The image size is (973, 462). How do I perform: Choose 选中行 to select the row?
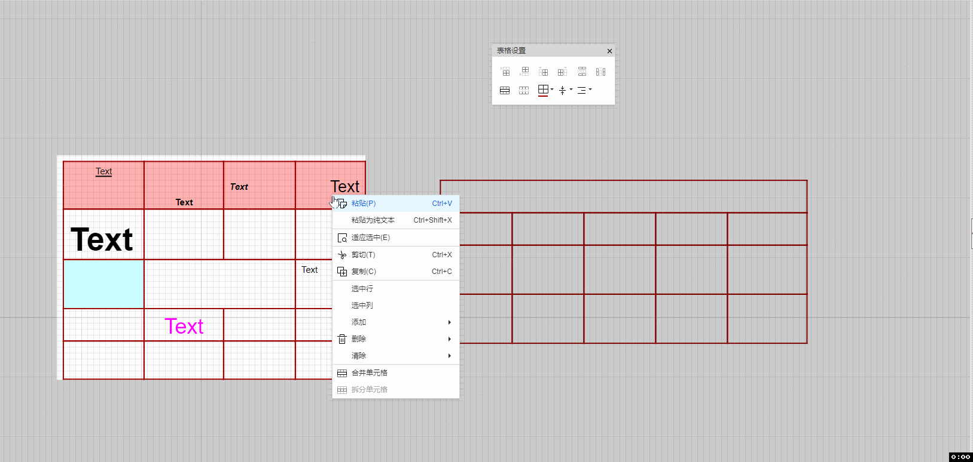[396, 289]
